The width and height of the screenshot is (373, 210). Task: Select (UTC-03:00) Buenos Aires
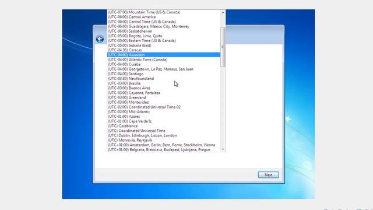(x=164, y=88)
